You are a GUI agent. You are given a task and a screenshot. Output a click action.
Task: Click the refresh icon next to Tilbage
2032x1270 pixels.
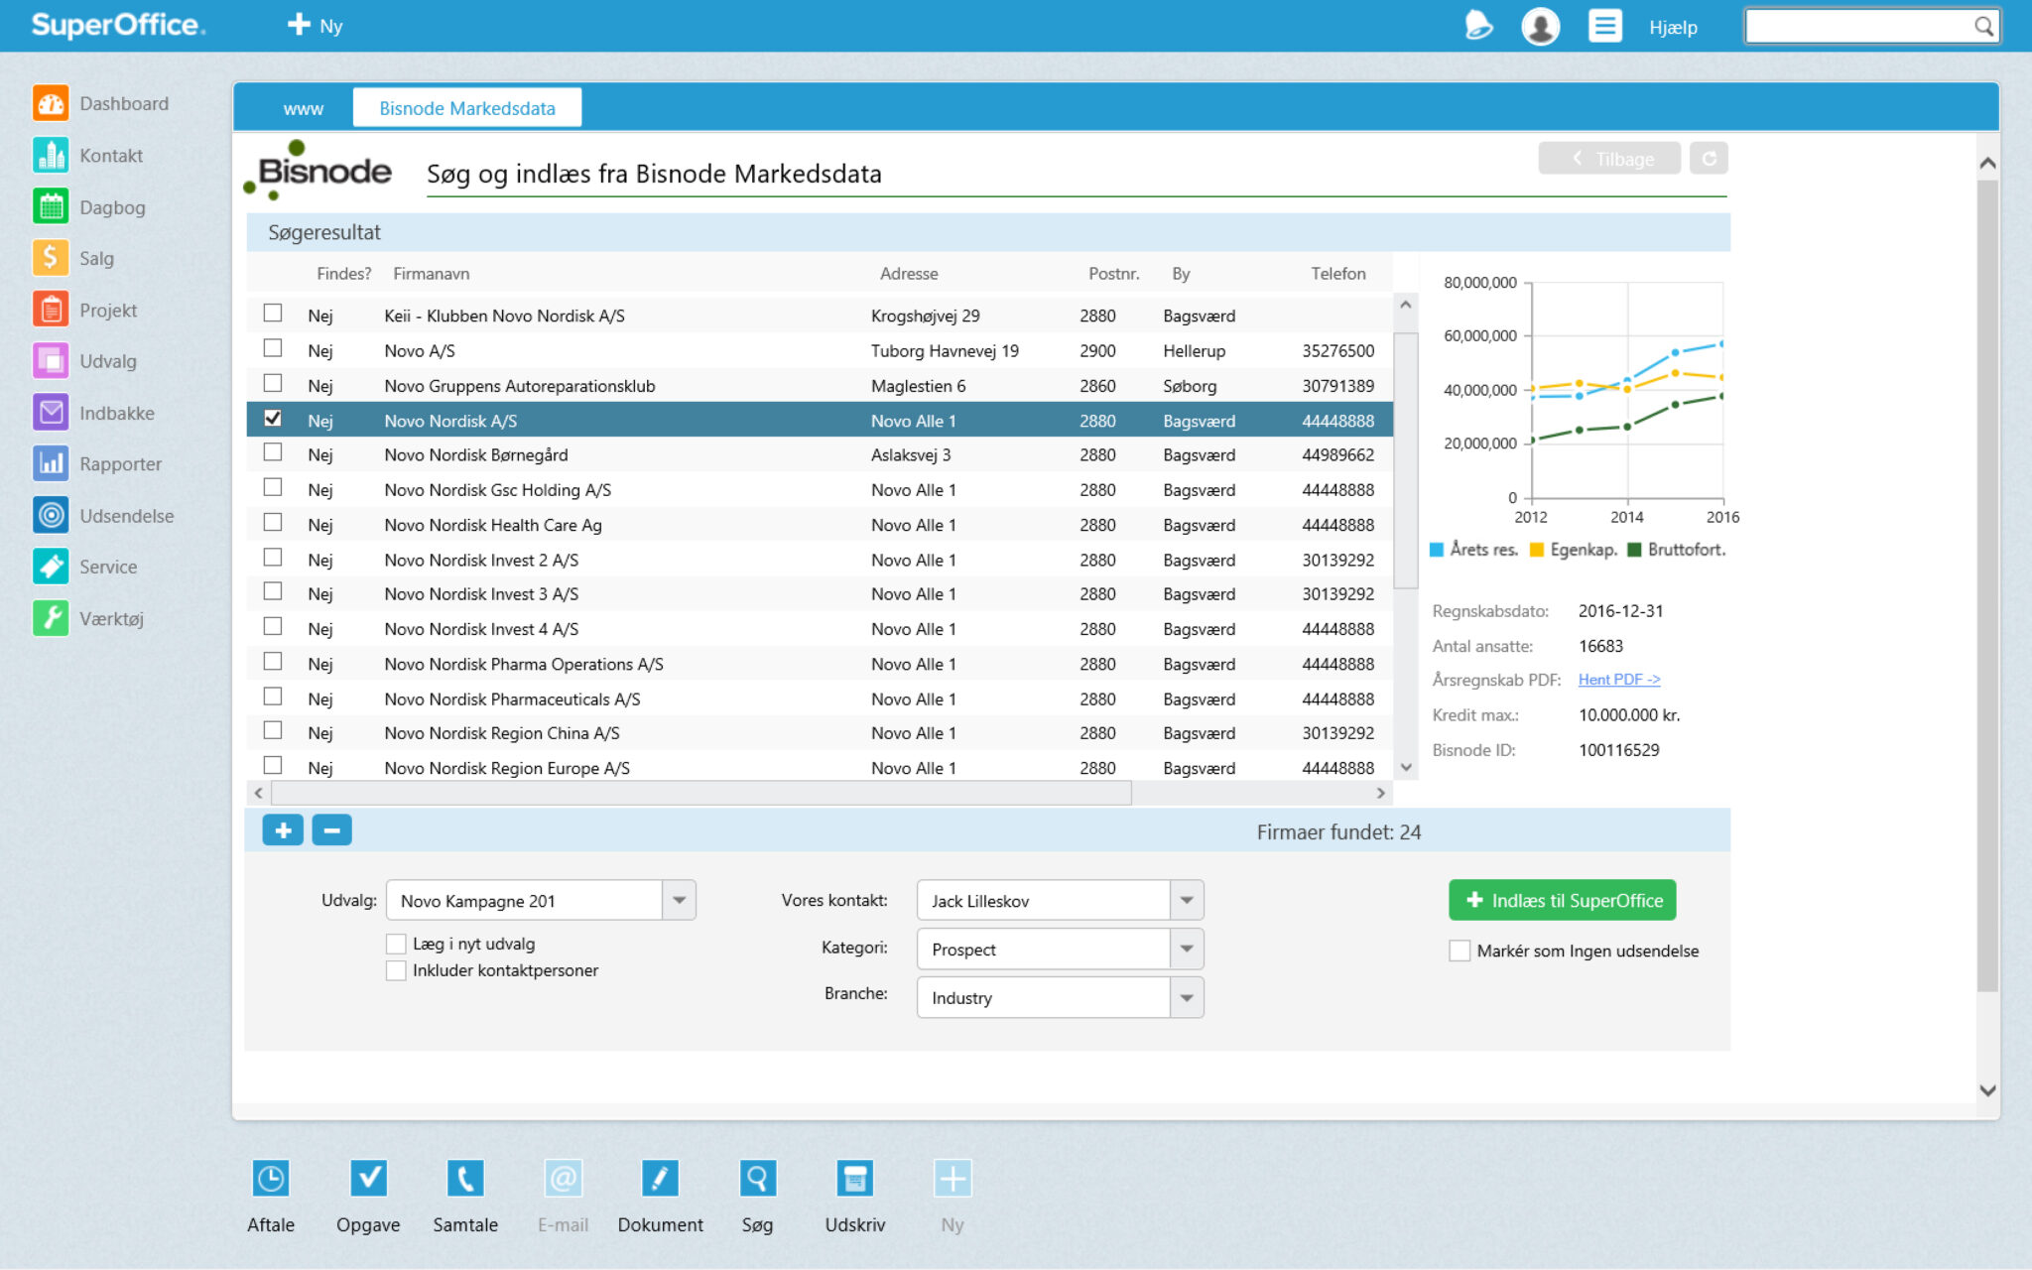pos(1709,159)
